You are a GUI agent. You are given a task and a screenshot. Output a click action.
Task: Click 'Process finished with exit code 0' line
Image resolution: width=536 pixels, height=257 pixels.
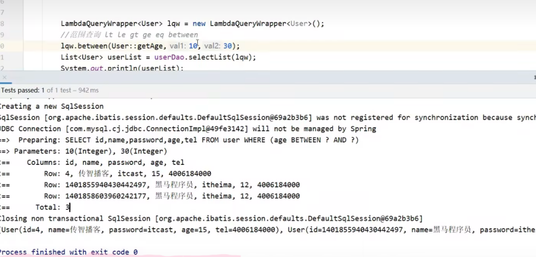[68, 252]
